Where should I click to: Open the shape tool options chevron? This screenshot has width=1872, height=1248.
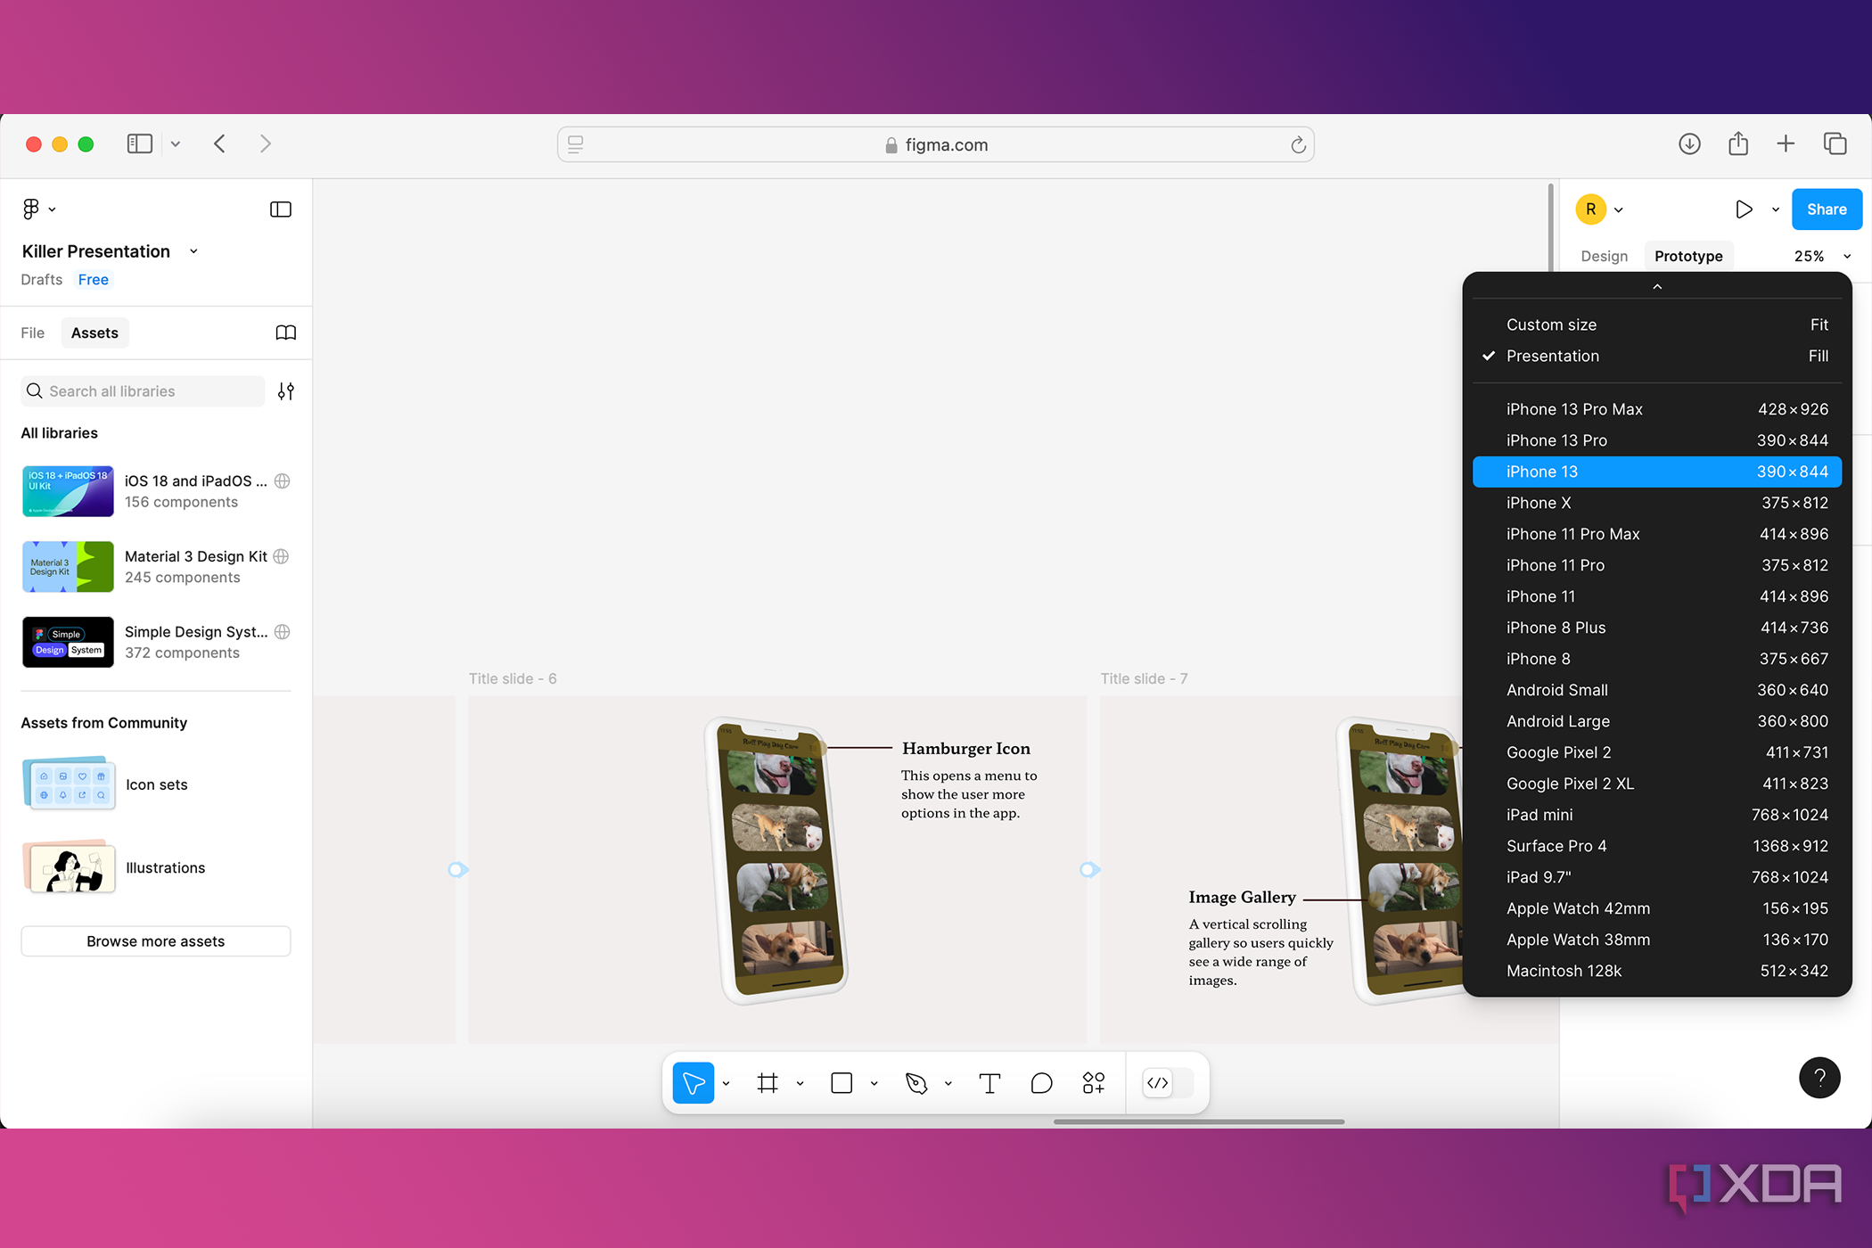pos(874,1084)
